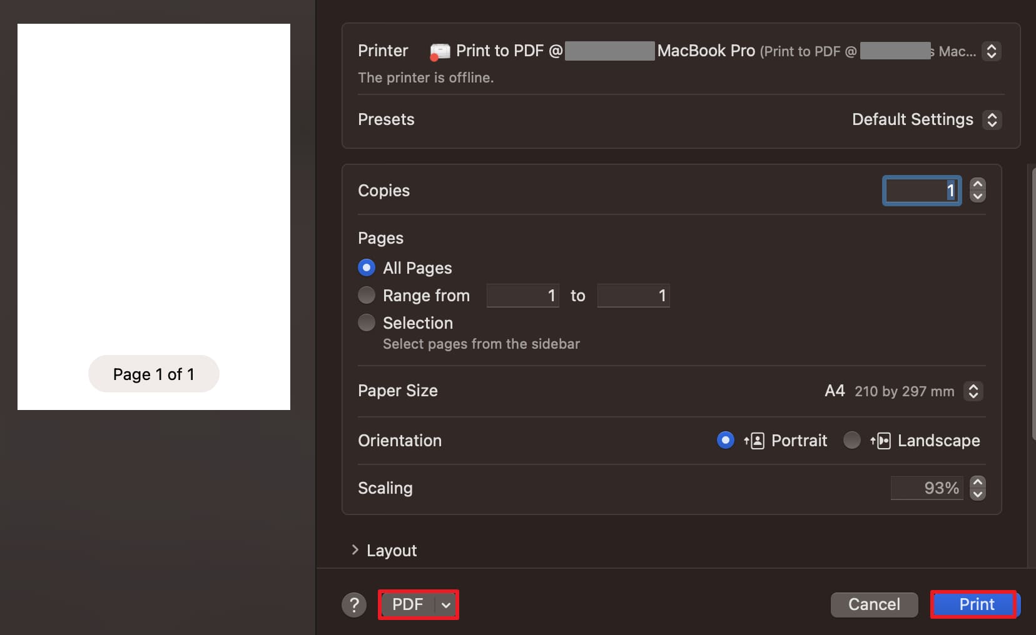Screen dimensions: 1036x635
Task: Click the page preview thumbnail
Action: (154, 217)
